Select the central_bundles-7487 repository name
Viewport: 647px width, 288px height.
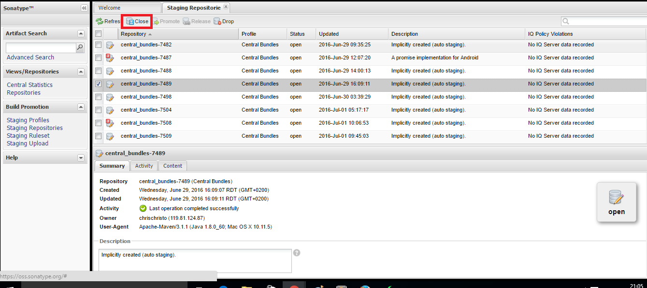point(146,58)
